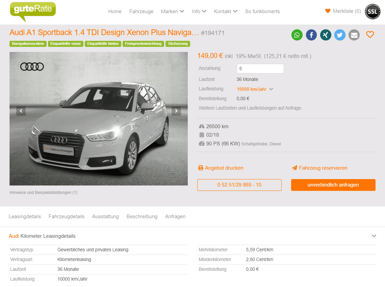Show previous car photo
Viewport: 385px width, 287px height.
pyautogui.click(x=21, y=111)
